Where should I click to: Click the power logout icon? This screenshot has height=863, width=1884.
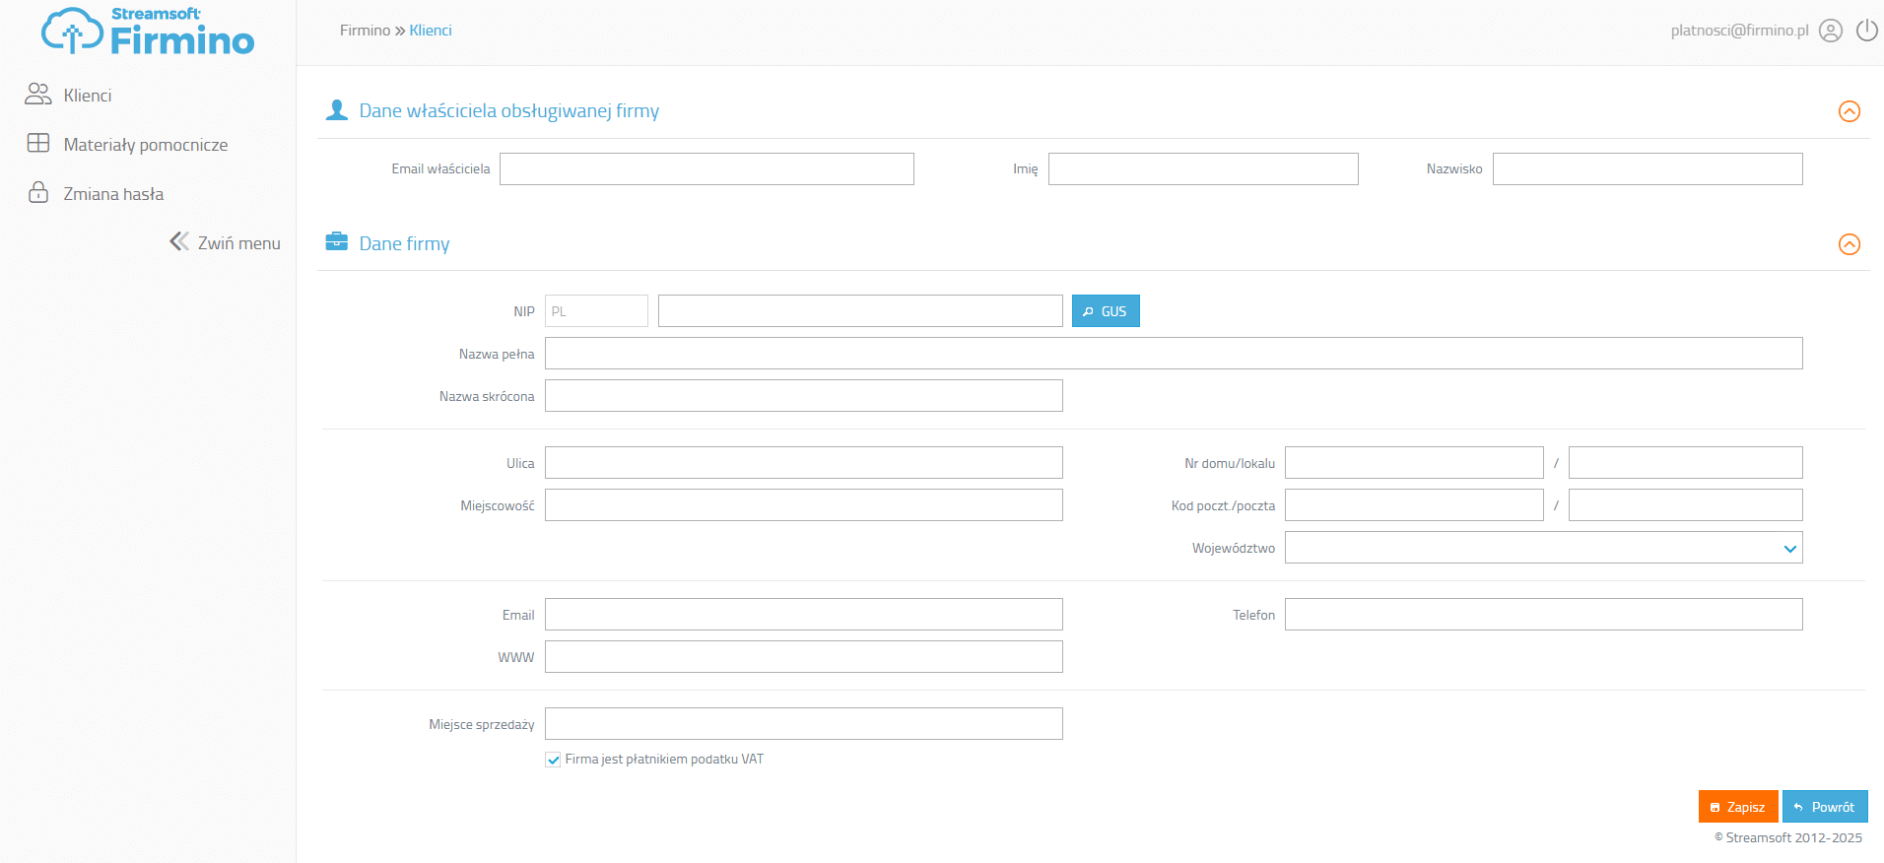1866,31
